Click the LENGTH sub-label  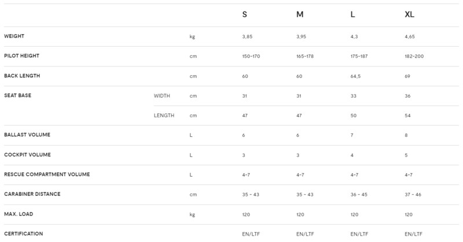[164, 116]
